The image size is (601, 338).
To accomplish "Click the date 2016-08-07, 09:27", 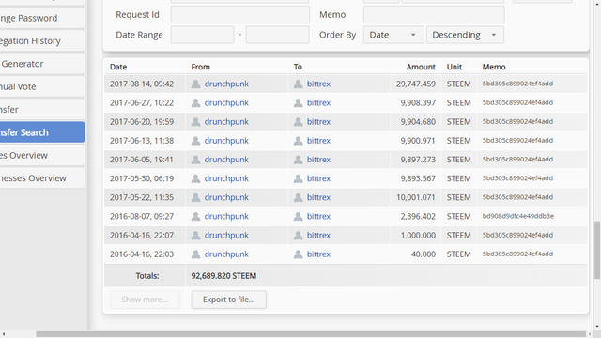I will click(x=142, y=217).
